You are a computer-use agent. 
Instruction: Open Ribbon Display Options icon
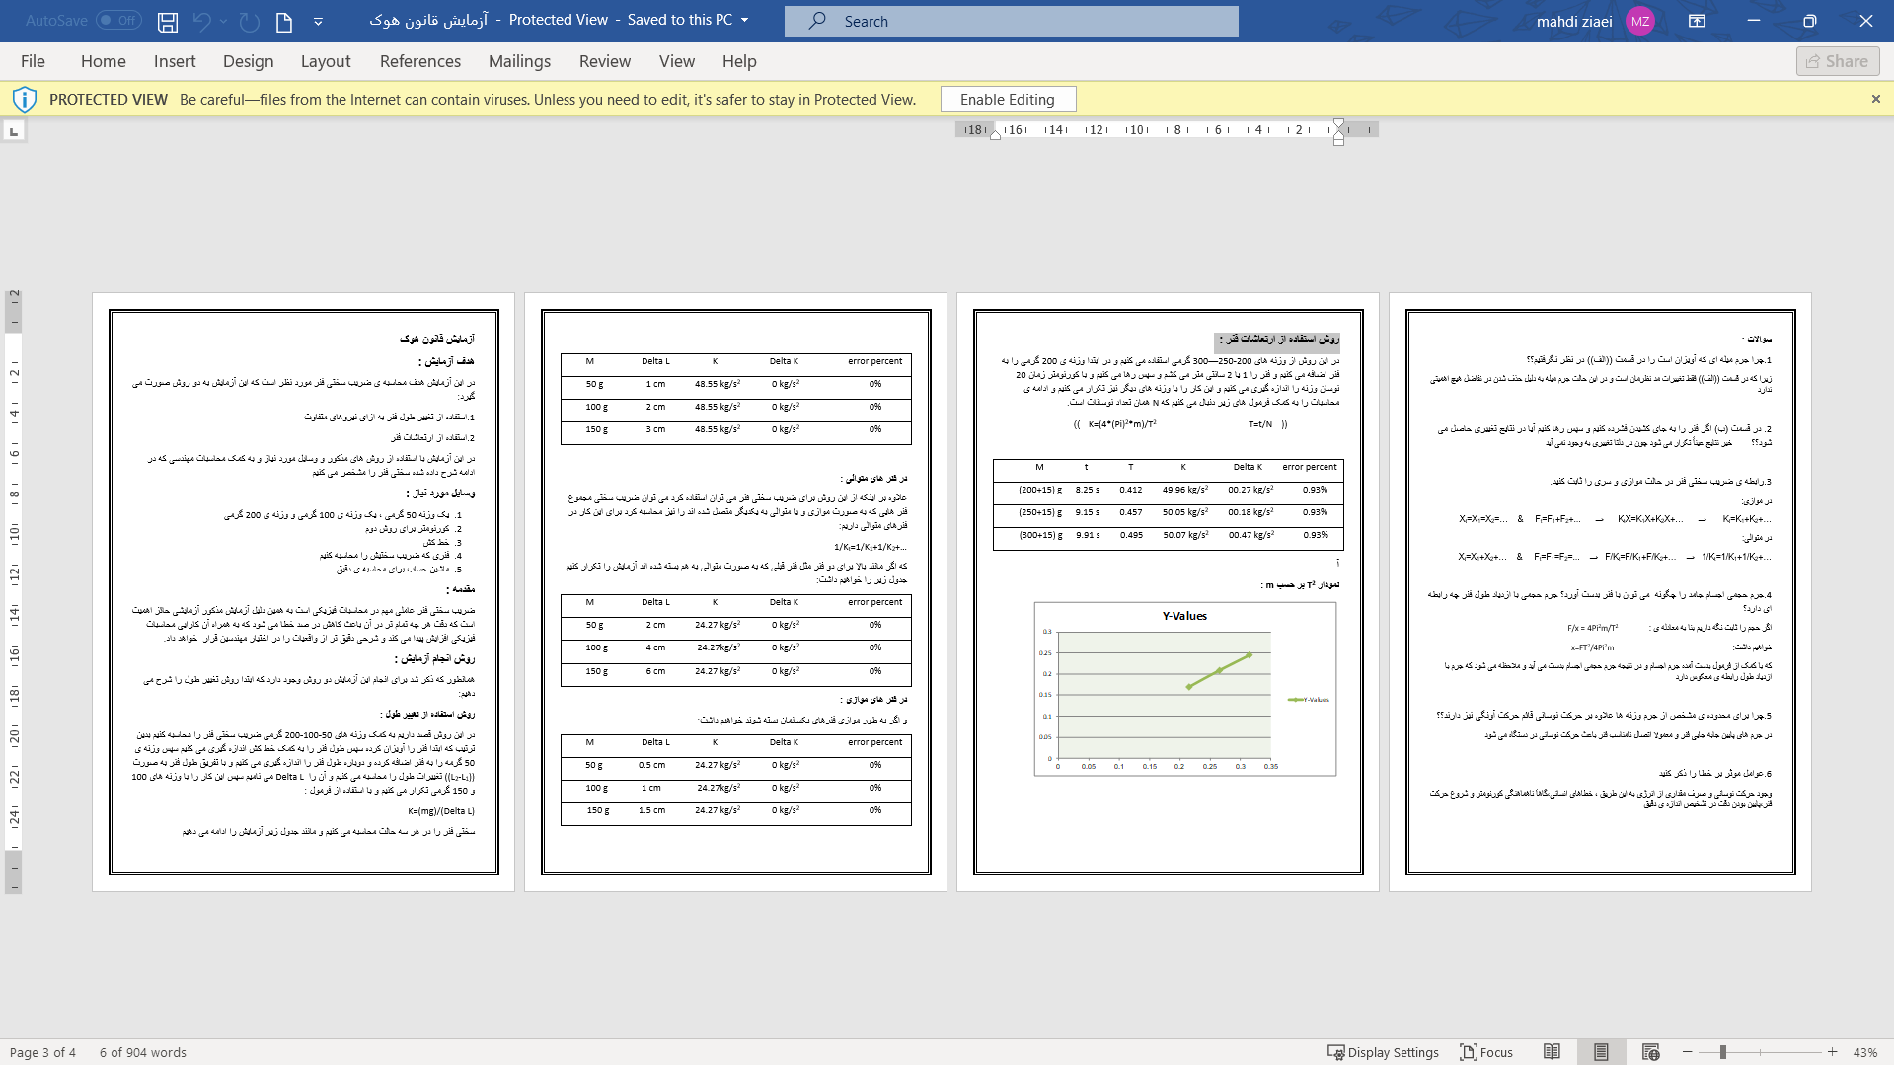1697,21
